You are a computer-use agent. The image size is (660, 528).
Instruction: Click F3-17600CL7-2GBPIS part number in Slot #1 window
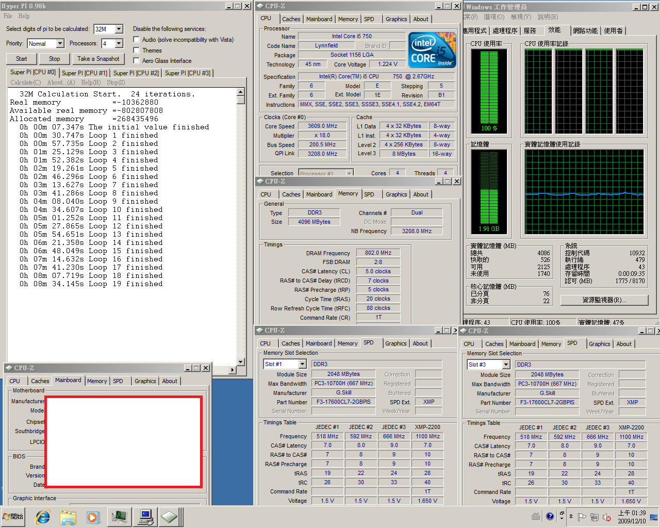(343, 402)
